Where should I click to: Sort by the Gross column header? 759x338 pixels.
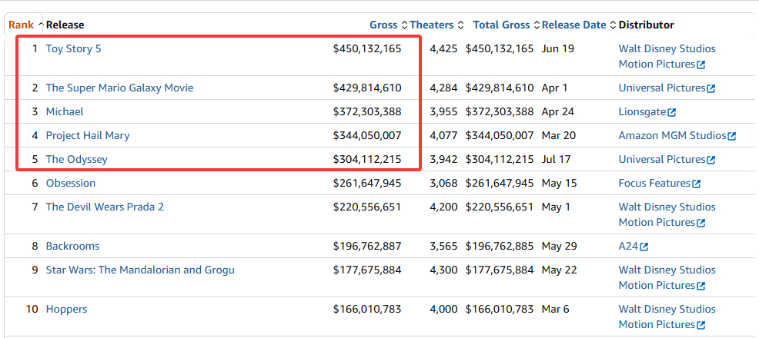[383, 25]
